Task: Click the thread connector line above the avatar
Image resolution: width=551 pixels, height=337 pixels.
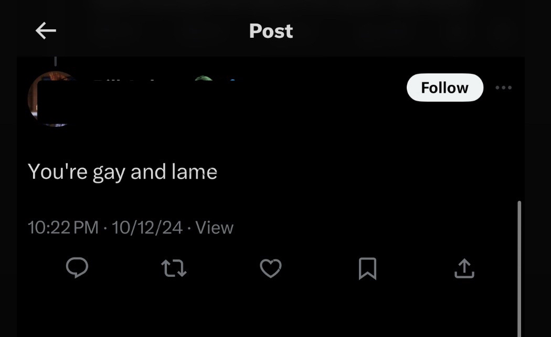Action: click(x=55, y=62)
